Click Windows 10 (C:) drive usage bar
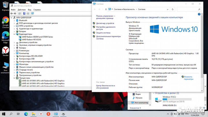This screenshot has width=208, height=117. tap(177, 99)
